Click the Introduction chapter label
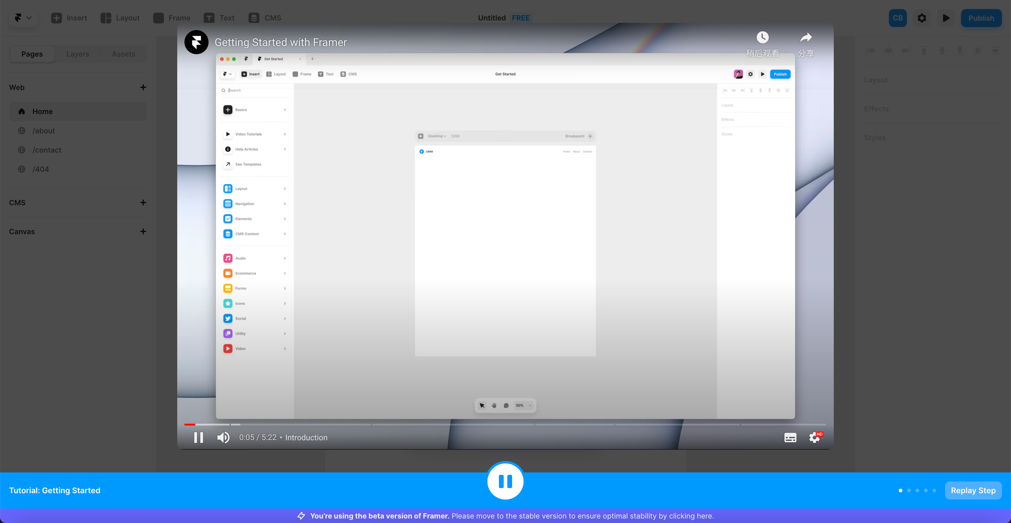 point(306,438)
